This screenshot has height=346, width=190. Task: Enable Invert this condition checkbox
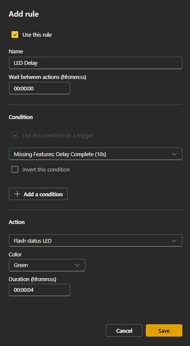15,169
